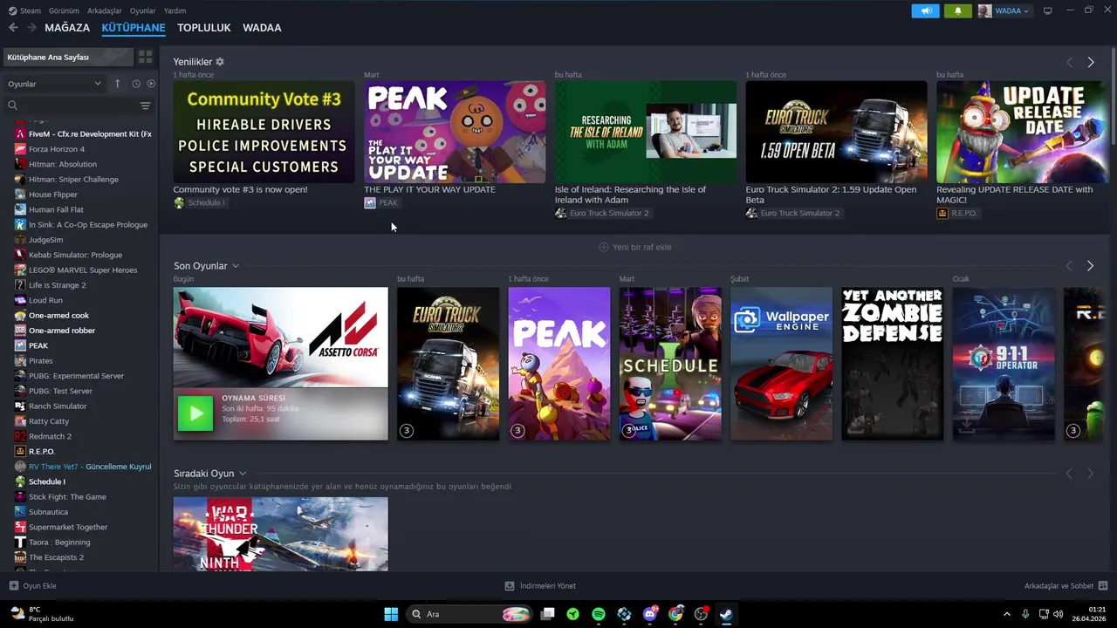Screen dimensions: 1117x628
Task: Show next items in Yenilikler shelf
Action: point(1090,62)
